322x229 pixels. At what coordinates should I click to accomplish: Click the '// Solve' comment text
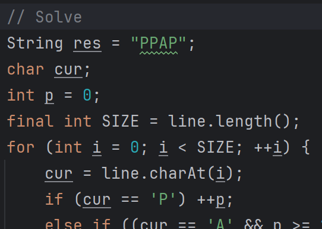45,17
